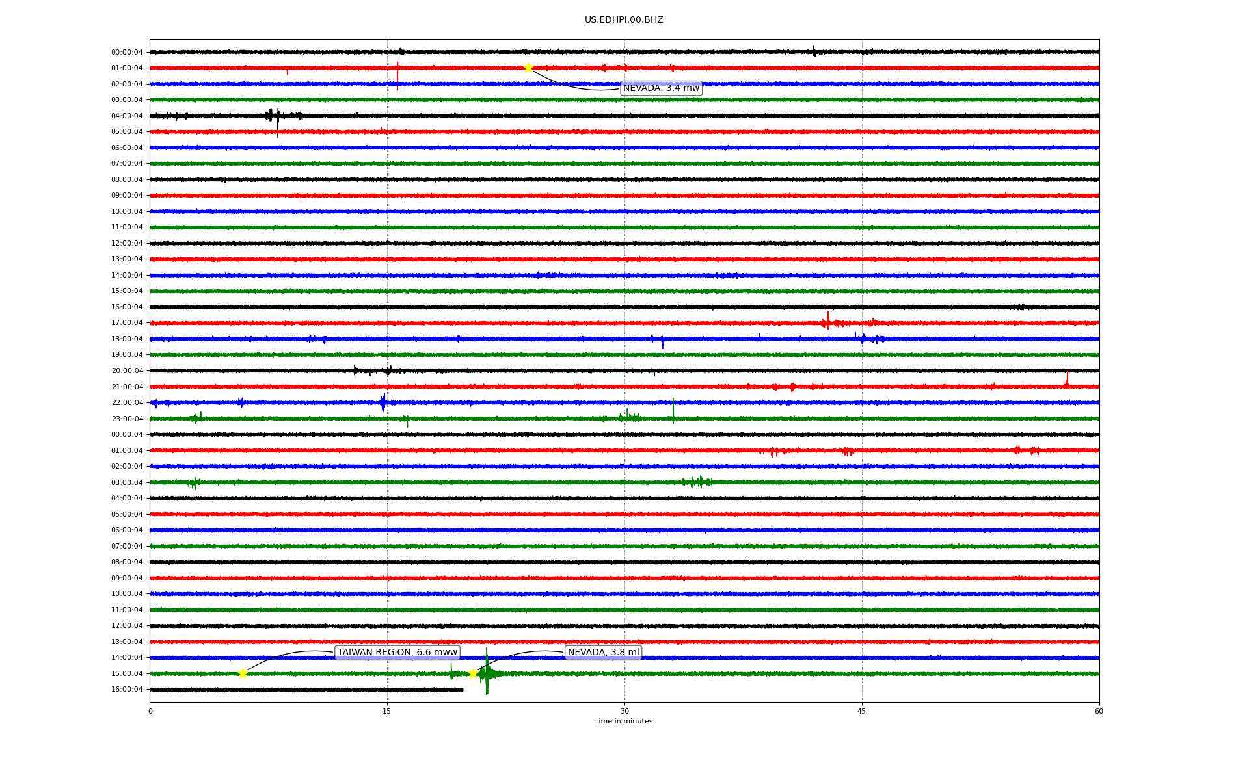Click the 60 tick on the time axis
The image size is (1249, 780).
[1099, 711]
